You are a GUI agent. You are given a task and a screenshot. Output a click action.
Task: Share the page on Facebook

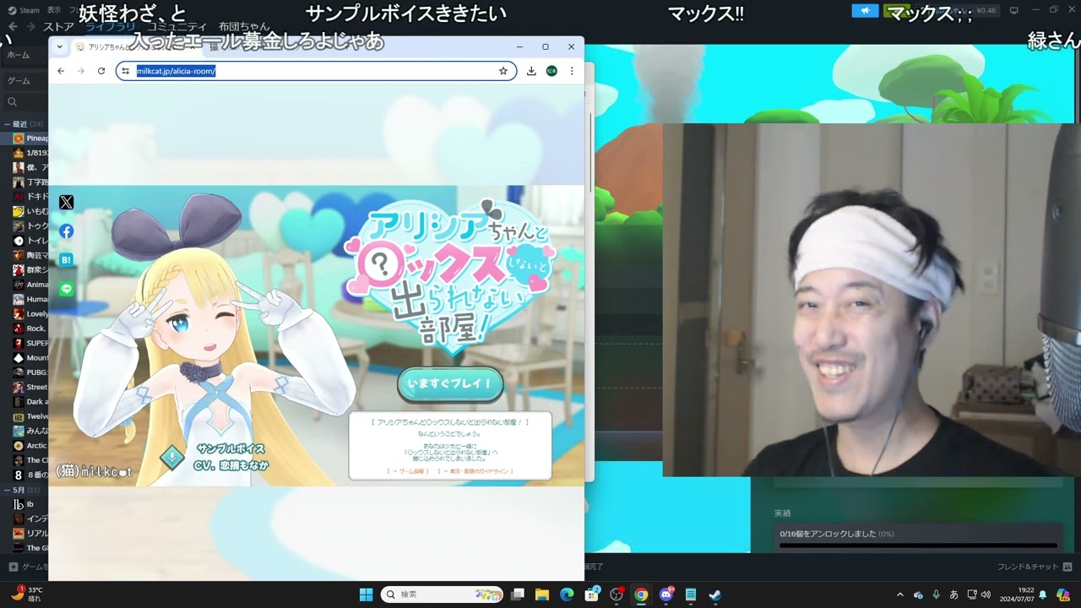pyautogui.click(x=67, y=231)
